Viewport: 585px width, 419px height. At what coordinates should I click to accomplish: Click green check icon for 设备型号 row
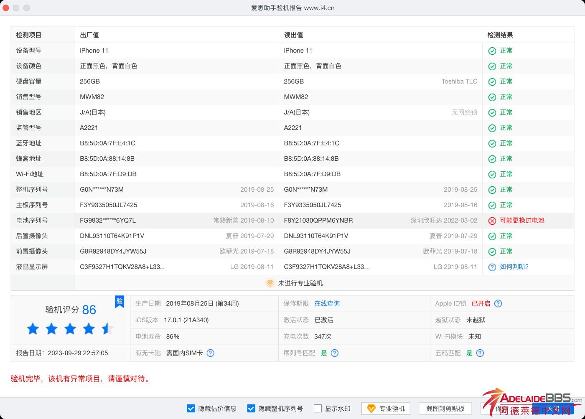[492, 51]
